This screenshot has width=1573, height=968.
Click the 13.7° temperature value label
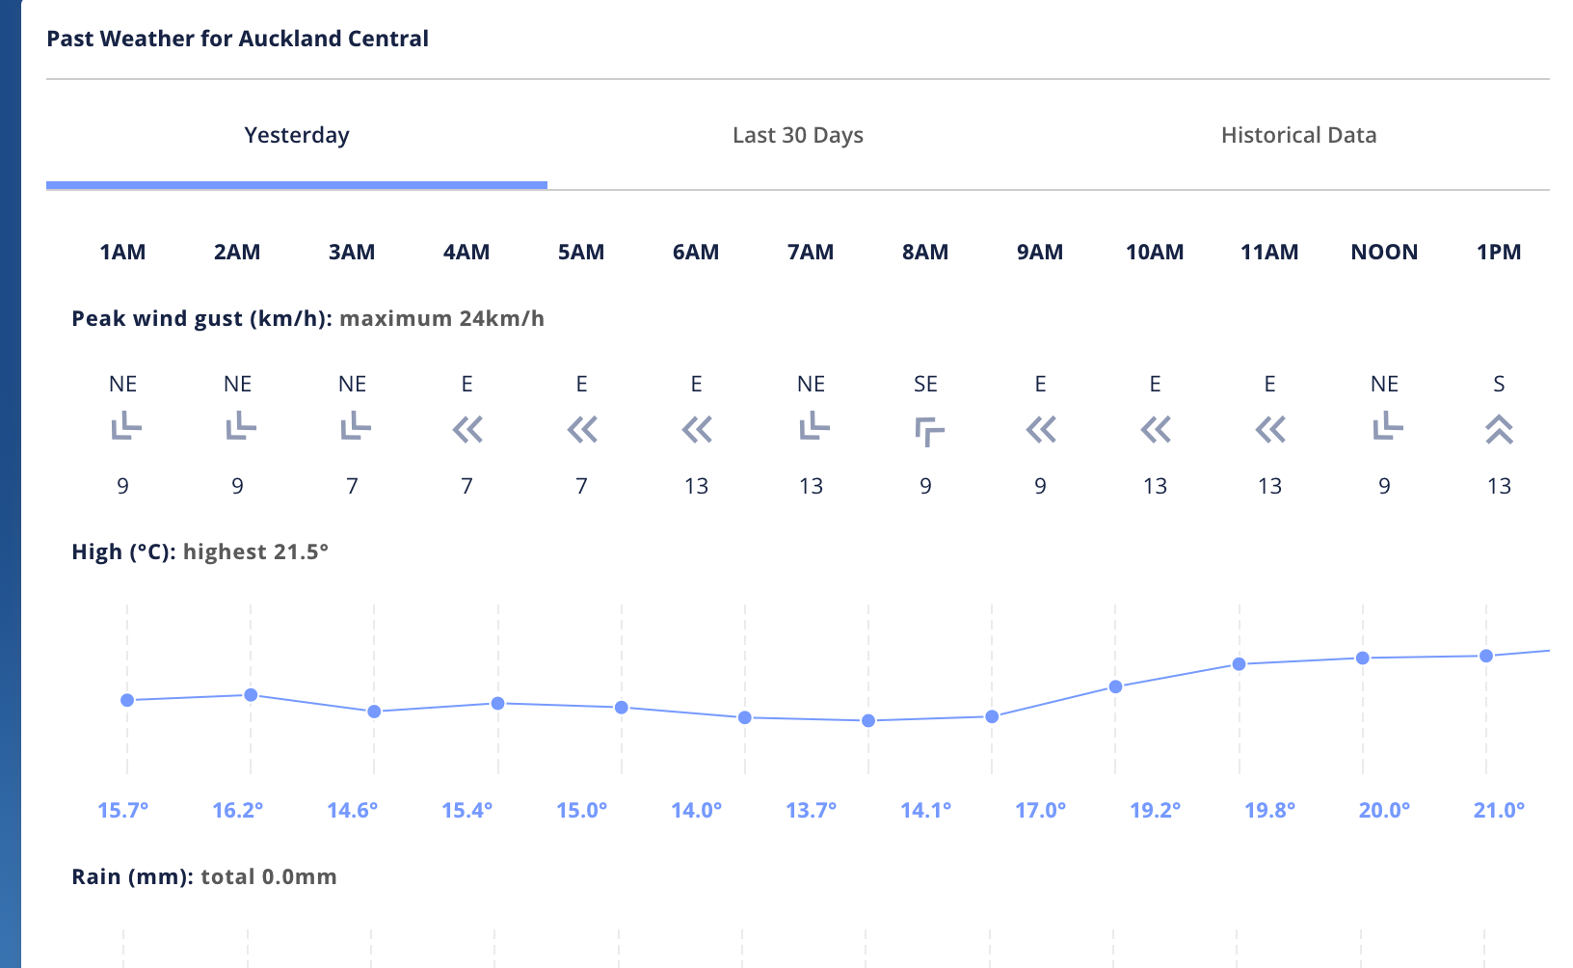coord(812,811)
